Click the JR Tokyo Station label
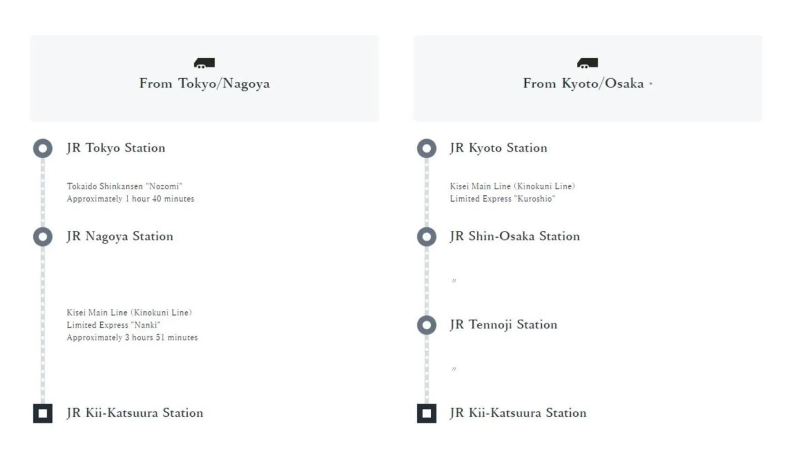The height and width of the screenshot is (459, 792). coord(116,148)
